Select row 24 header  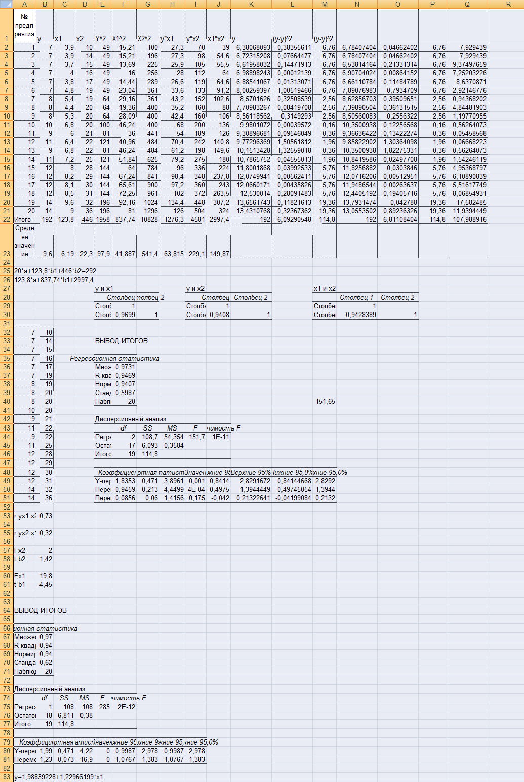[x=7, y=262]
